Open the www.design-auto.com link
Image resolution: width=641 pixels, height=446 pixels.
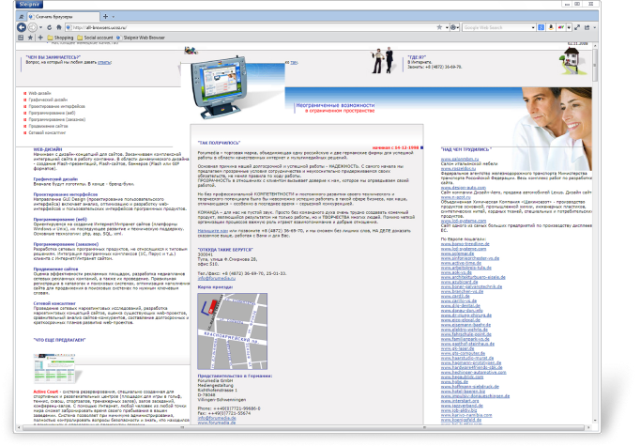pos(464,188)
